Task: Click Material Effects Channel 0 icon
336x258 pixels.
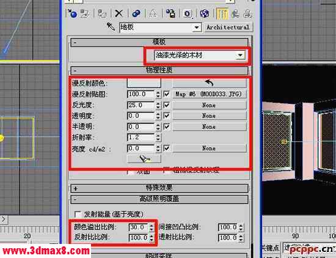Action: click(x=188, y=13)
